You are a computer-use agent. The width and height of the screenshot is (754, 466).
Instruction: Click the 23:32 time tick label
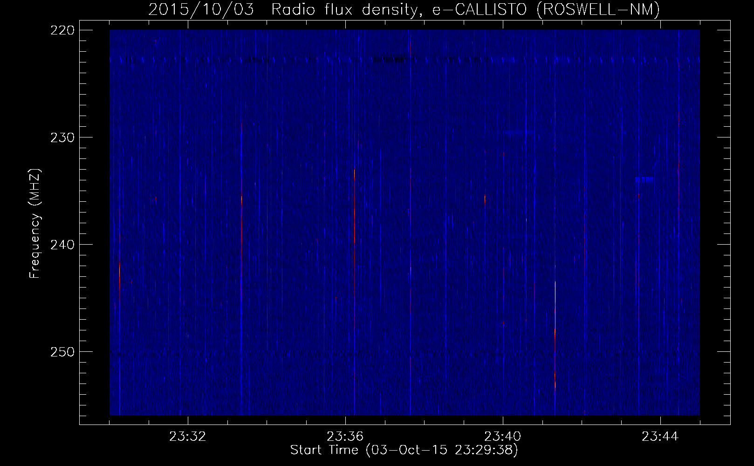point(188,437)
